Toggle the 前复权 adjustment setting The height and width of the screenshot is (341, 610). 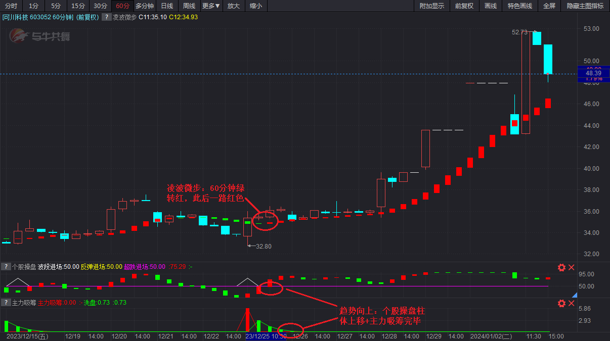tap(464, 6)
